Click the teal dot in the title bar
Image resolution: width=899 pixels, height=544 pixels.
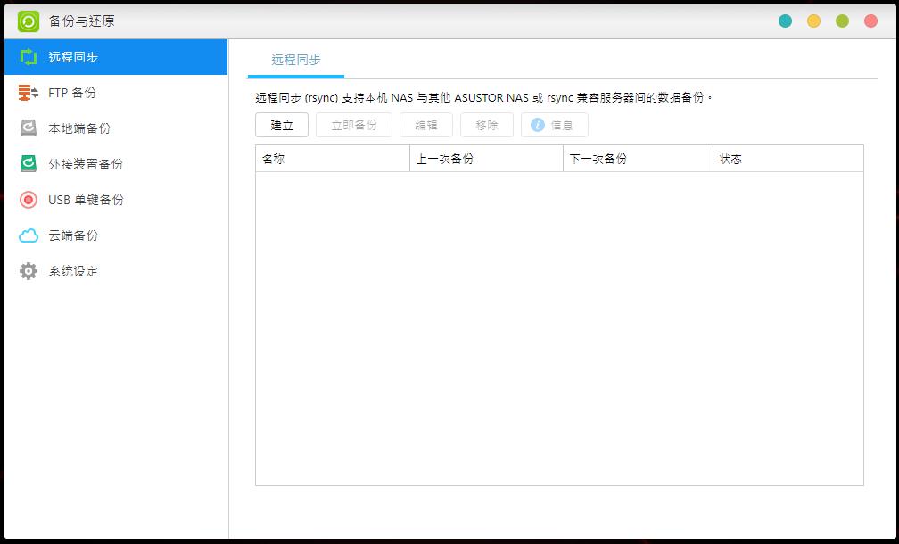point(786,19)
